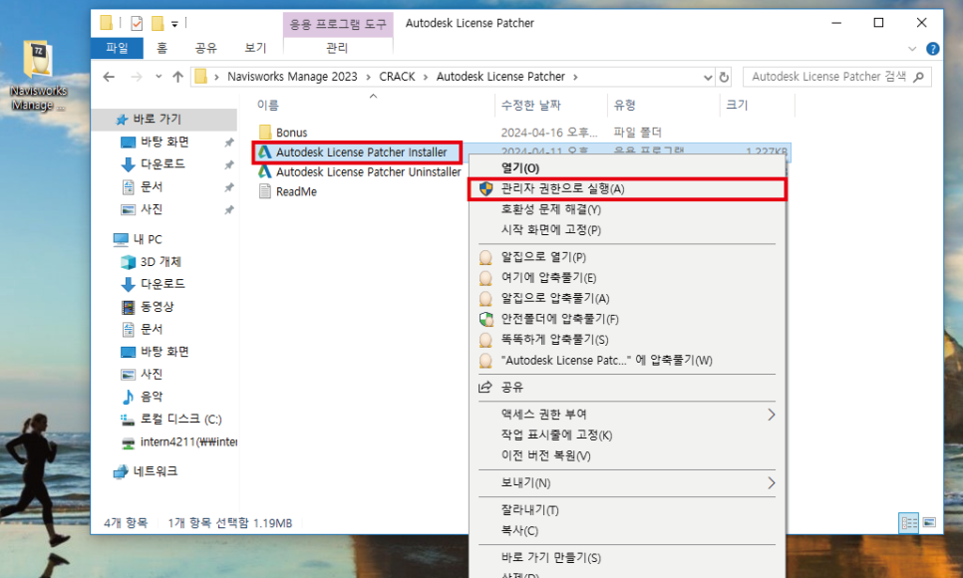Screen dimensions: 963x578
Task: Choose 이전 버전 복원(V) from context menu
Action: point(627,455)
